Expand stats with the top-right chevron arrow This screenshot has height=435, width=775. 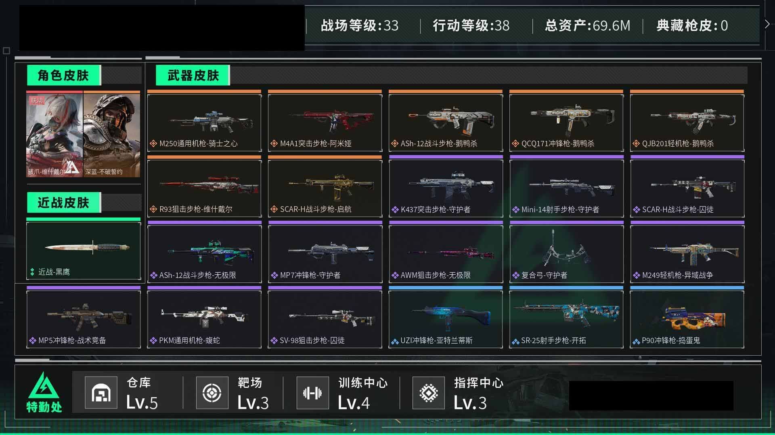tap(767, 25)
